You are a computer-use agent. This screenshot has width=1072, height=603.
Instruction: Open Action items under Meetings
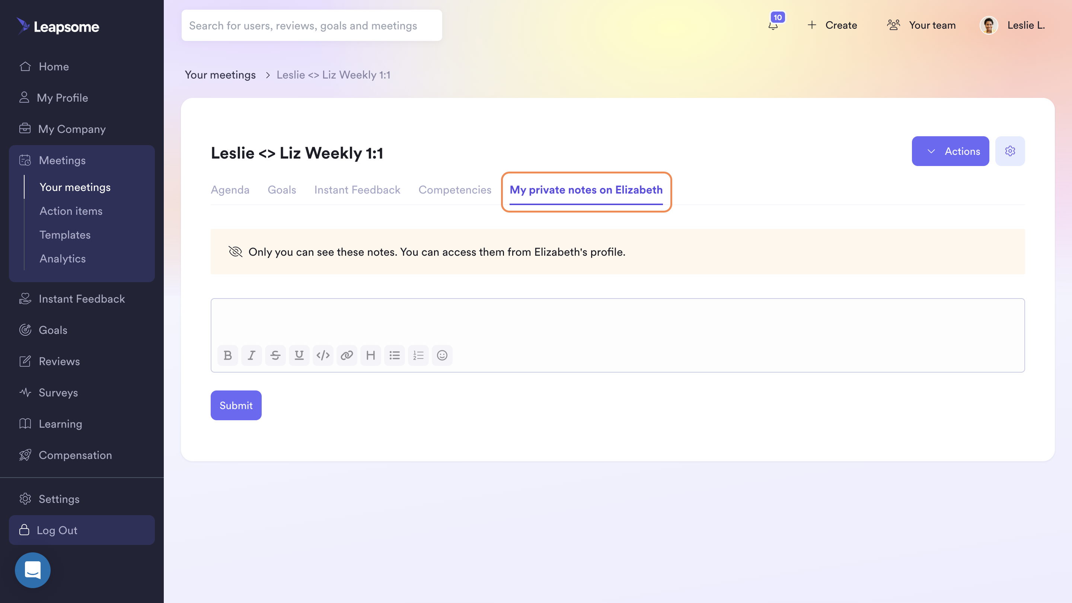(x=71, y=211)
